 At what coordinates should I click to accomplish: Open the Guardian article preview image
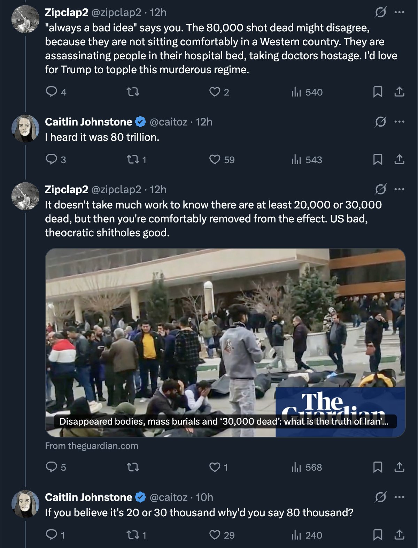(x=225, y=342)
